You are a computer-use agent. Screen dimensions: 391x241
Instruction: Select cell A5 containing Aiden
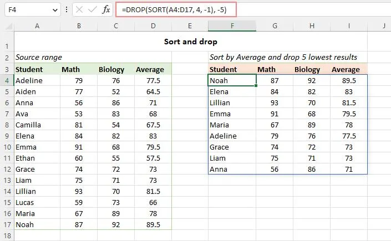pos(37,92)
